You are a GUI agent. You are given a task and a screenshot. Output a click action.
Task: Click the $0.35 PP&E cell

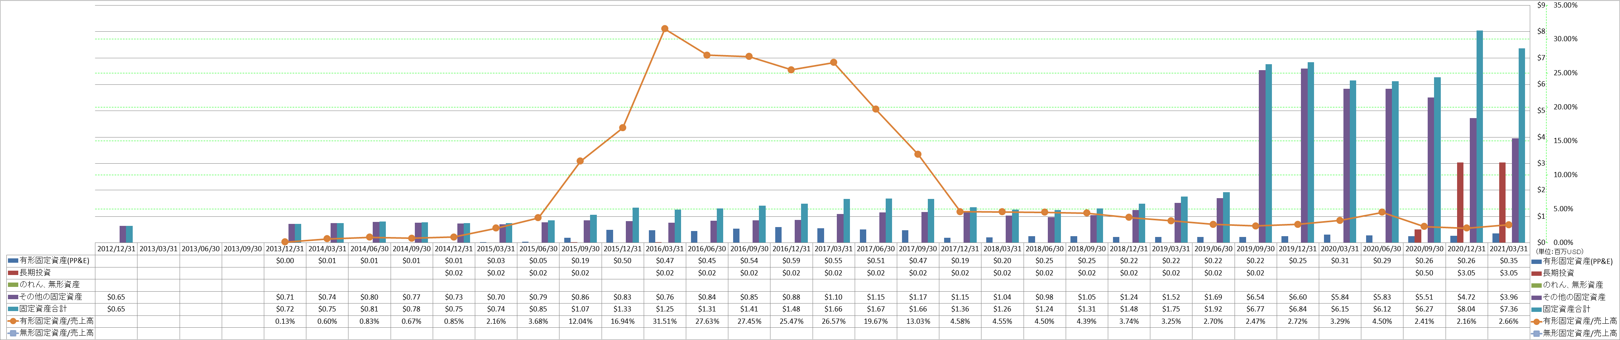click(1508, 260)
